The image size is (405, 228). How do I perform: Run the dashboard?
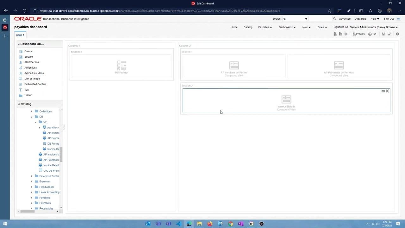click(x=372, y=34)
